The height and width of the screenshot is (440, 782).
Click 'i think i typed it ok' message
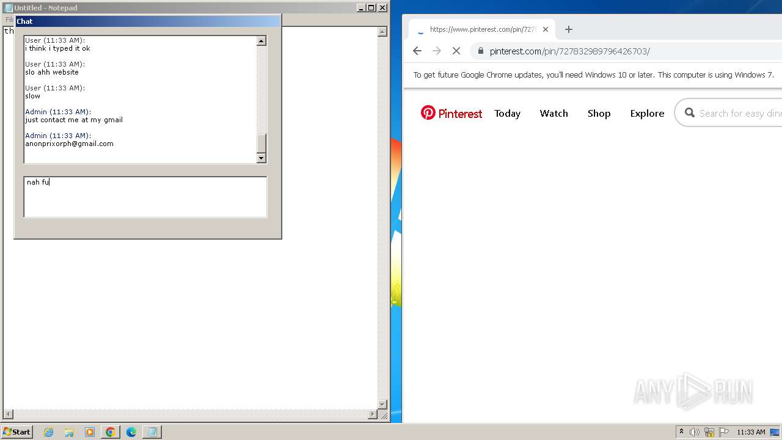point(57,48)
